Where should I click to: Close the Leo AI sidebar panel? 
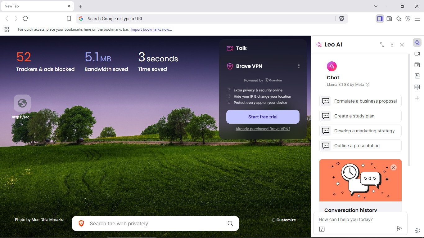tap(402, 45)
